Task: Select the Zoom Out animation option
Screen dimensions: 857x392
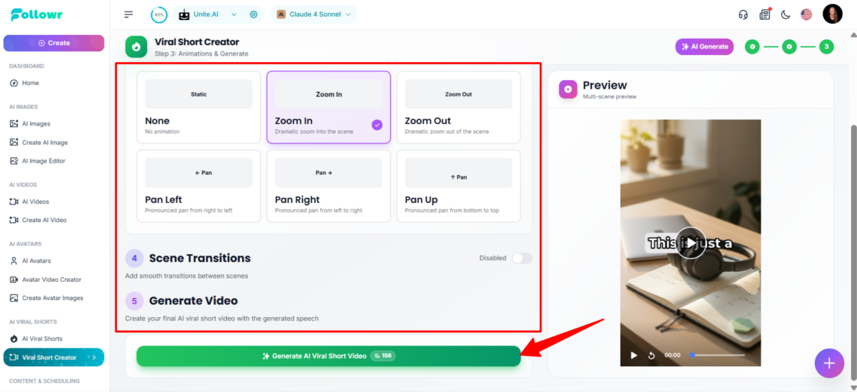Action: point(458,107)
